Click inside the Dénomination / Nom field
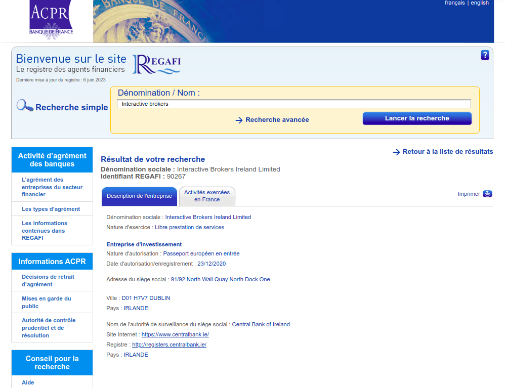506x388 pixels. click(293, 104)
